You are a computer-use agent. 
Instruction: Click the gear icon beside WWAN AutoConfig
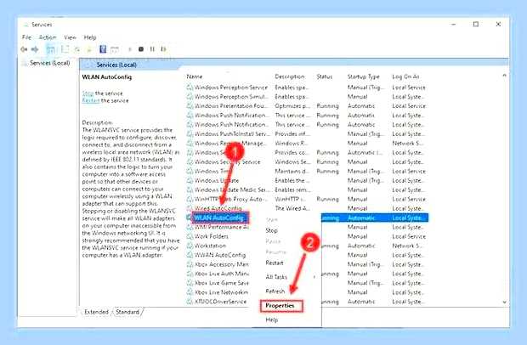click(190, 255)
